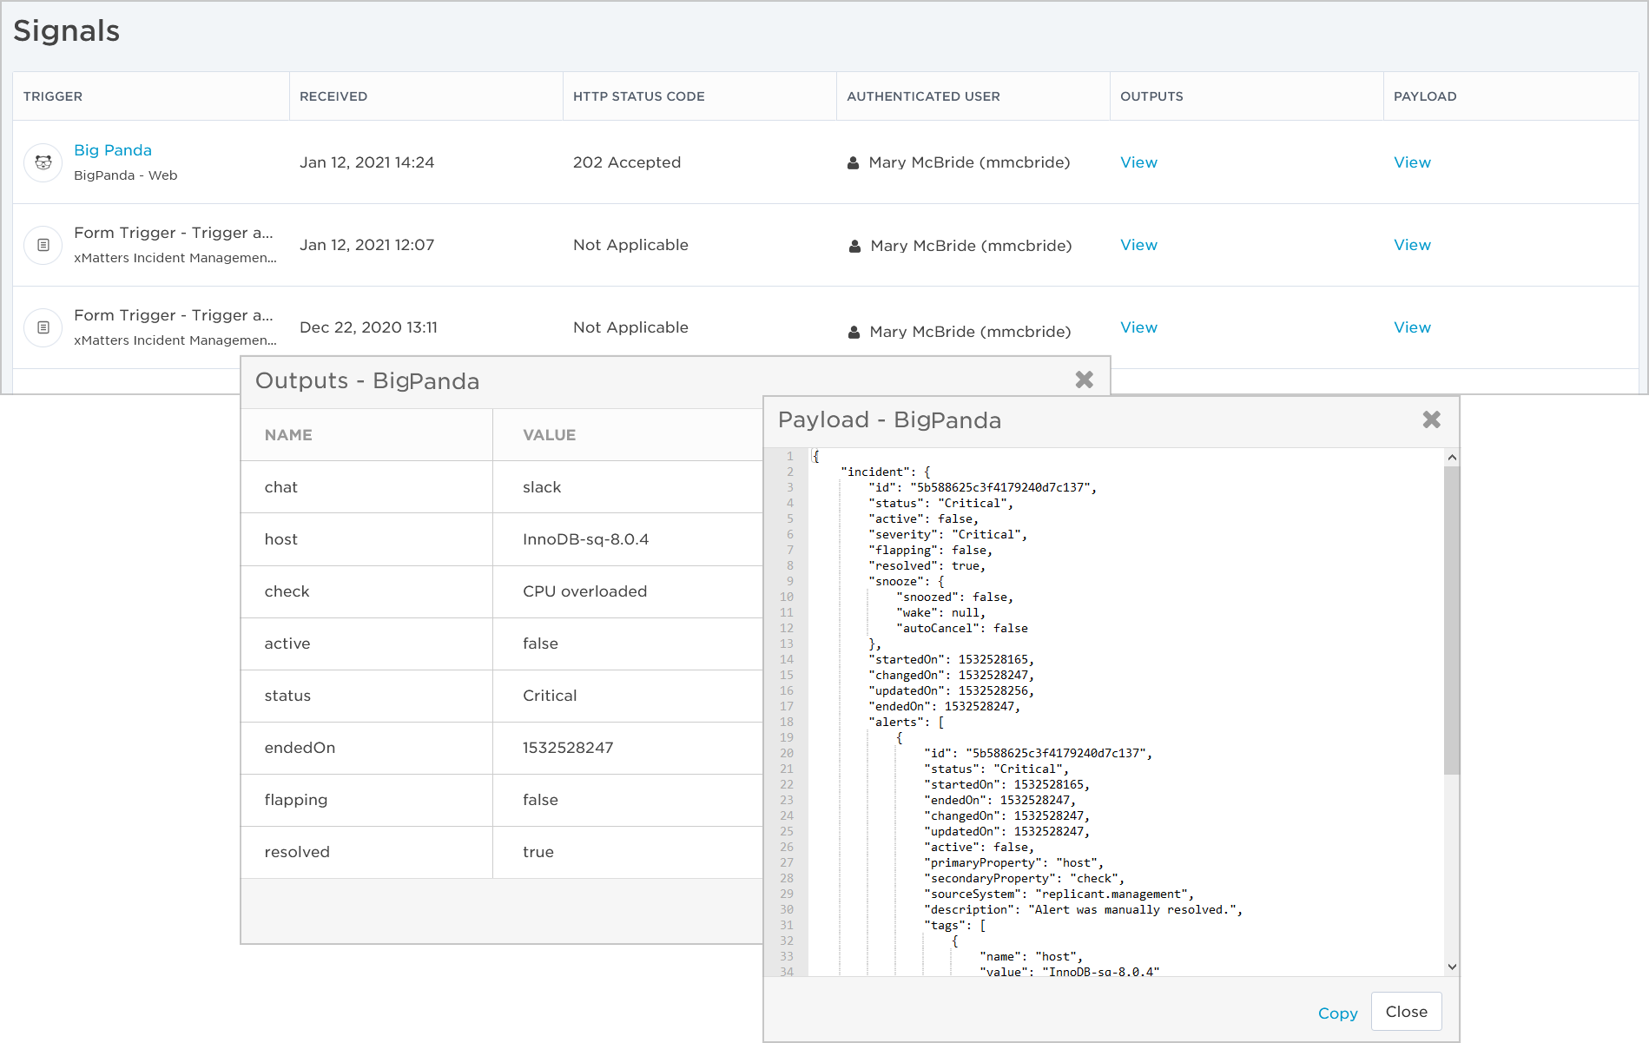View payload for the Dec 22 2020 signal

[x=1412, y=327]
